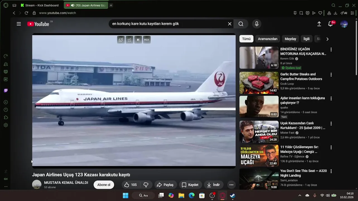Click the video pop-out icon overlay
This screenshot has height=201, width=358.
pos(121,40)
